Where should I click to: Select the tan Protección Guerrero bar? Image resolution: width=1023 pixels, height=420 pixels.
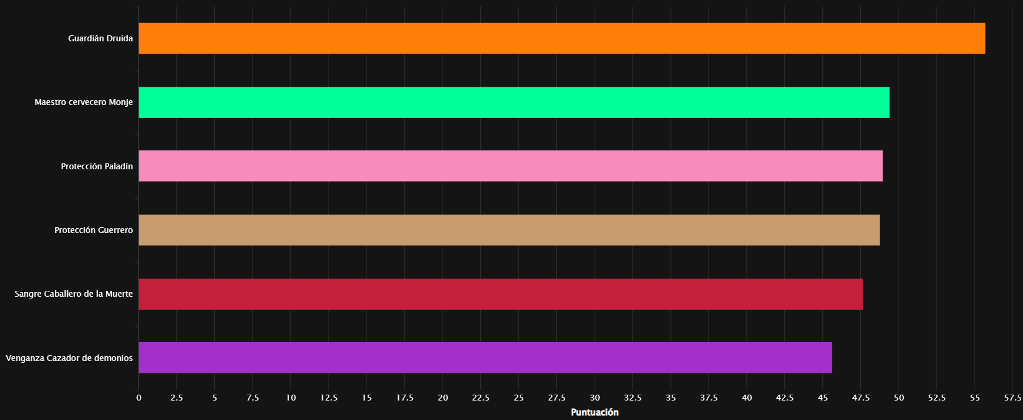tap(509, 230)
